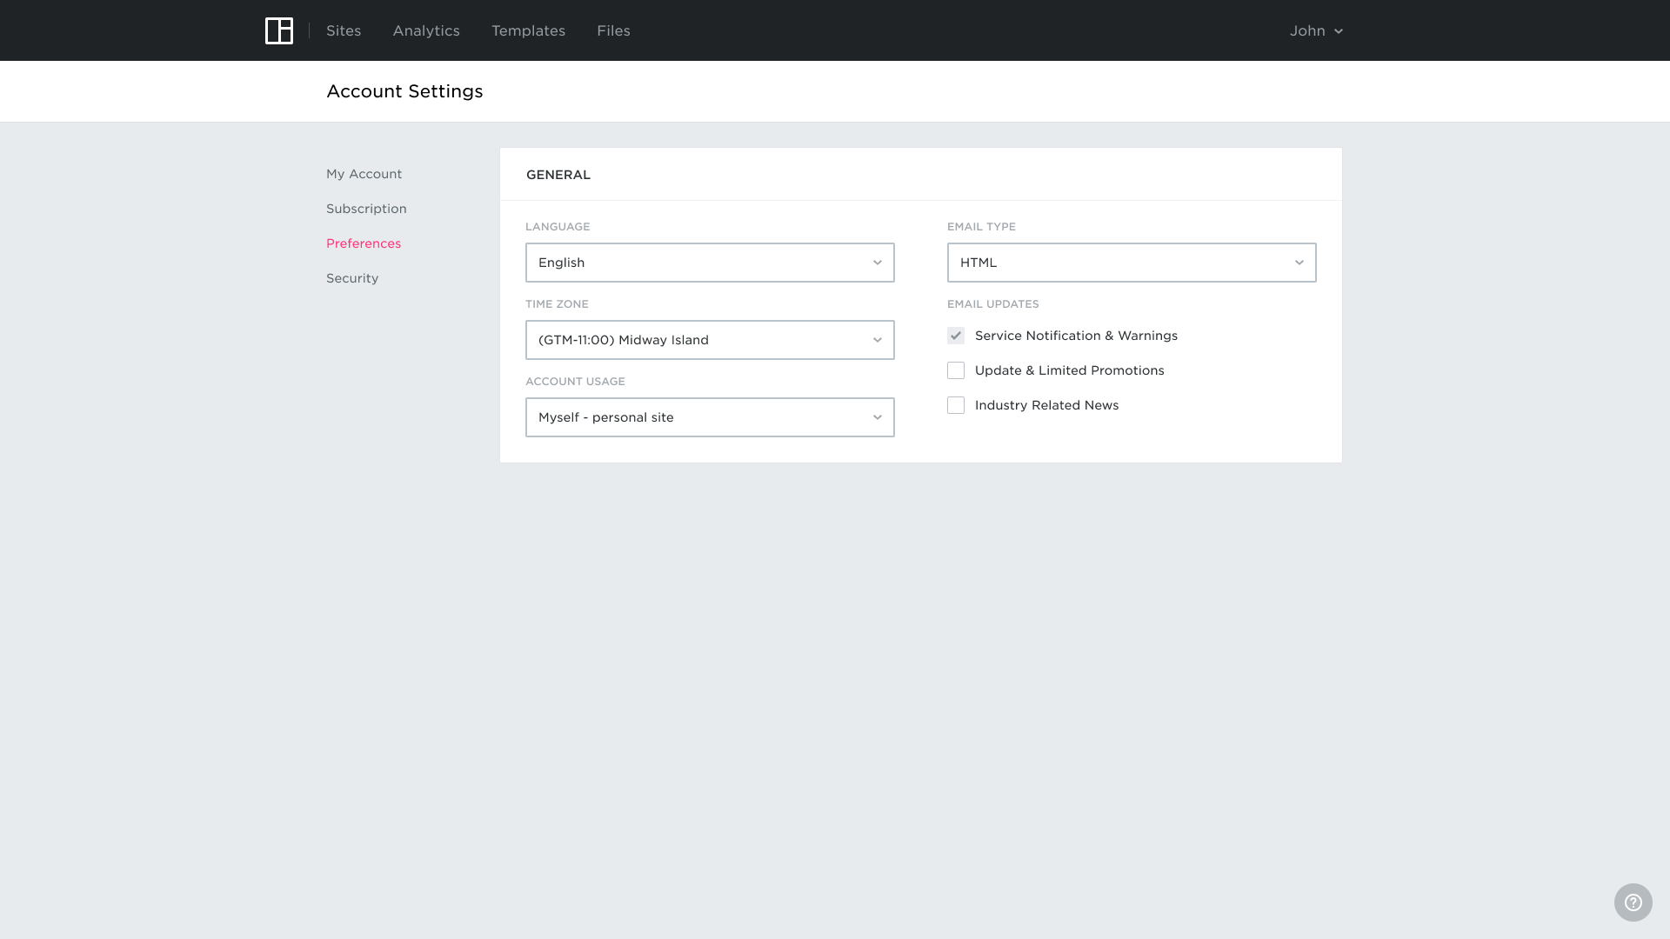Open the Templates menu item
Screen dimensions: 1670x939
point(528,30)
